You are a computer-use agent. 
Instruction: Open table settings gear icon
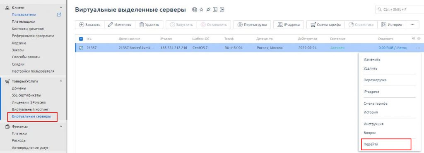[x=419, y=38]
